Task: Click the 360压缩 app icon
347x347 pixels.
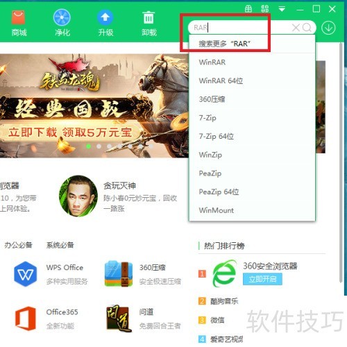Action: (x=119, y=274)
